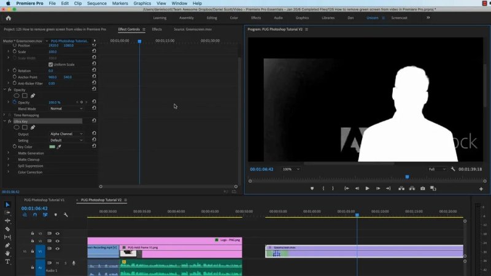Add marker in Program monitor
The height and width of the screenshot is (276, 491).
pos(312,188)
